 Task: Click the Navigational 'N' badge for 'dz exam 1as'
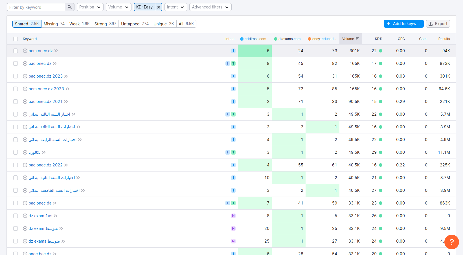click(x=233, y=216)
